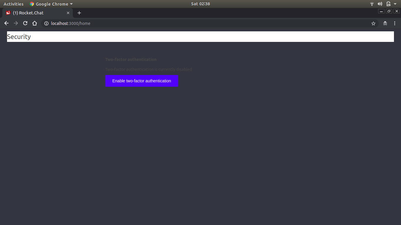Open the Activities overview
The width and height of the screenshot is (401, 225).
click(14, 4)
